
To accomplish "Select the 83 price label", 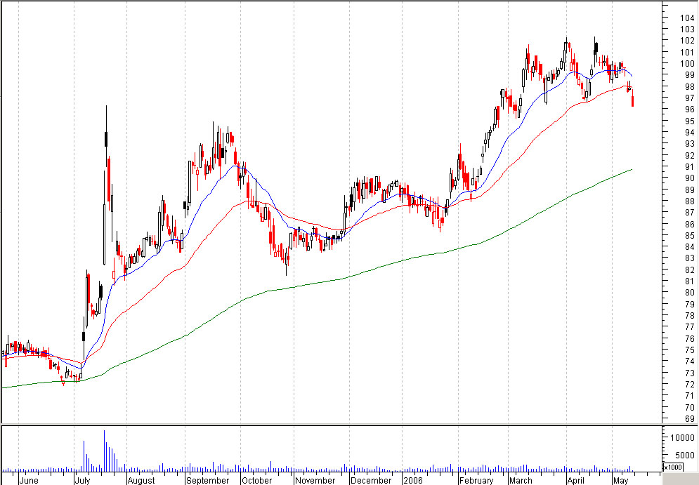I will (x=690, y=258).
